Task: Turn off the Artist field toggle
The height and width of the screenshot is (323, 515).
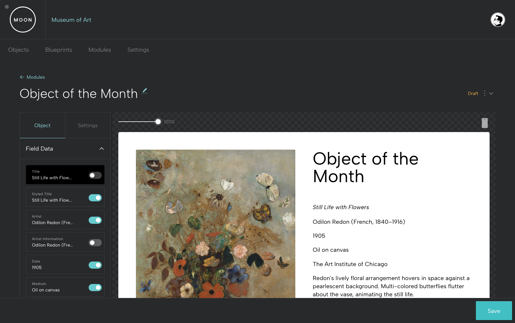Action: click(x=95, y=220)
